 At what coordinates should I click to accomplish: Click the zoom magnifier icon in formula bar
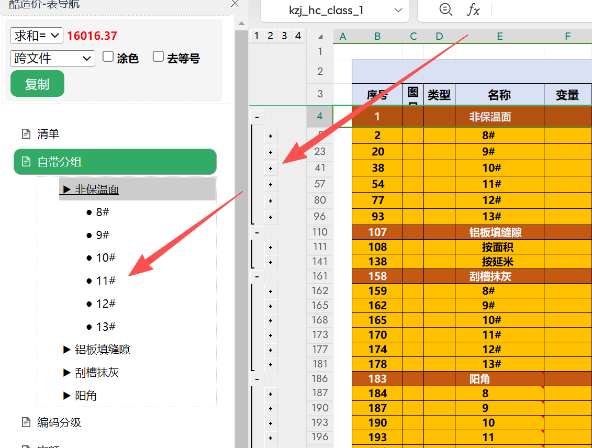click(445, 10)
